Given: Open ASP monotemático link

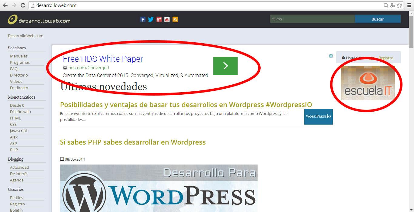Looking at the screenshot, I should click(x=13, y=143).
